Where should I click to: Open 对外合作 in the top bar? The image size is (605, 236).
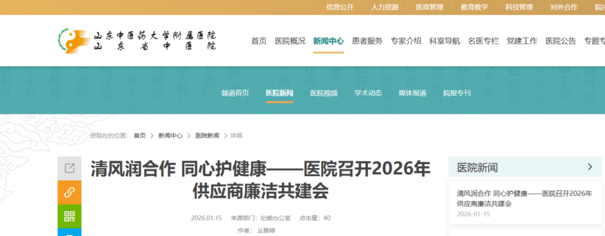(x=564, y=7)
